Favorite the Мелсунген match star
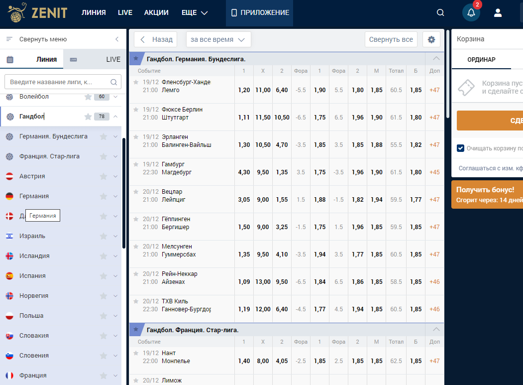Viewport: 523px width, 385px height. tap(136, 246)
